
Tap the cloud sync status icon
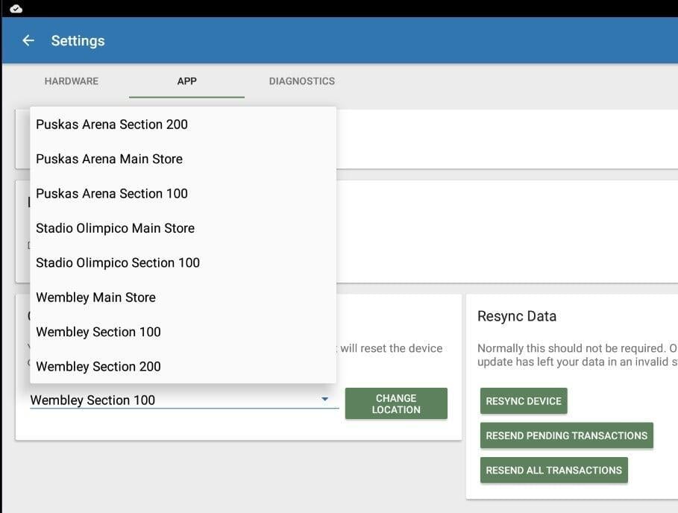pyautogui.click(x=16, y=9)
